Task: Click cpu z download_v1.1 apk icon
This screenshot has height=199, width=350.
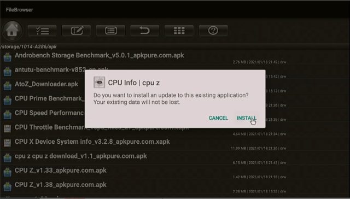Action: click(7, 157)
